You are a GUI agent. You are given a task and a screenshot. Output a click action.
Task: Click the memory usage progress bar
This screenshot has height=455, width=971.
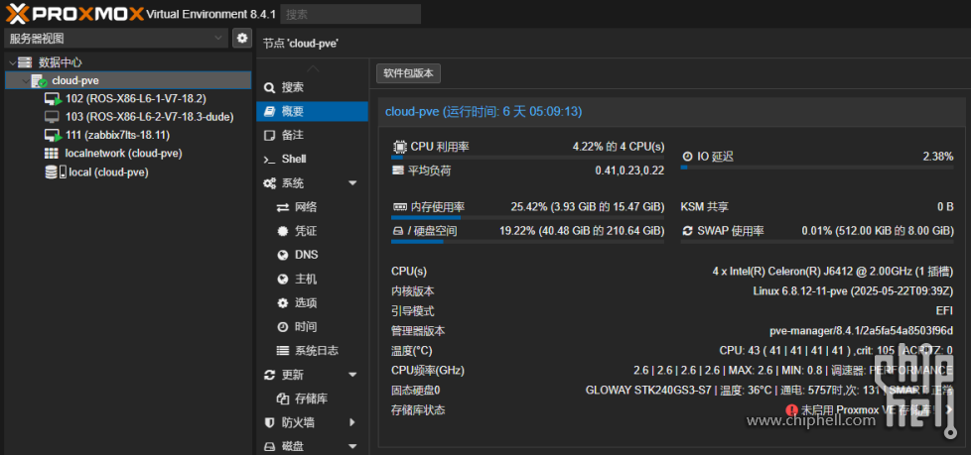(527, 218)
